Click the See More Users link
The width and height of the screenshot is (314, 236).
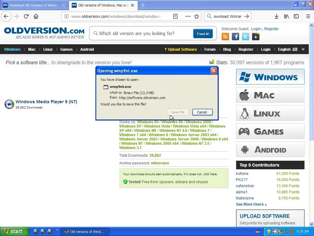coord(251,204)
